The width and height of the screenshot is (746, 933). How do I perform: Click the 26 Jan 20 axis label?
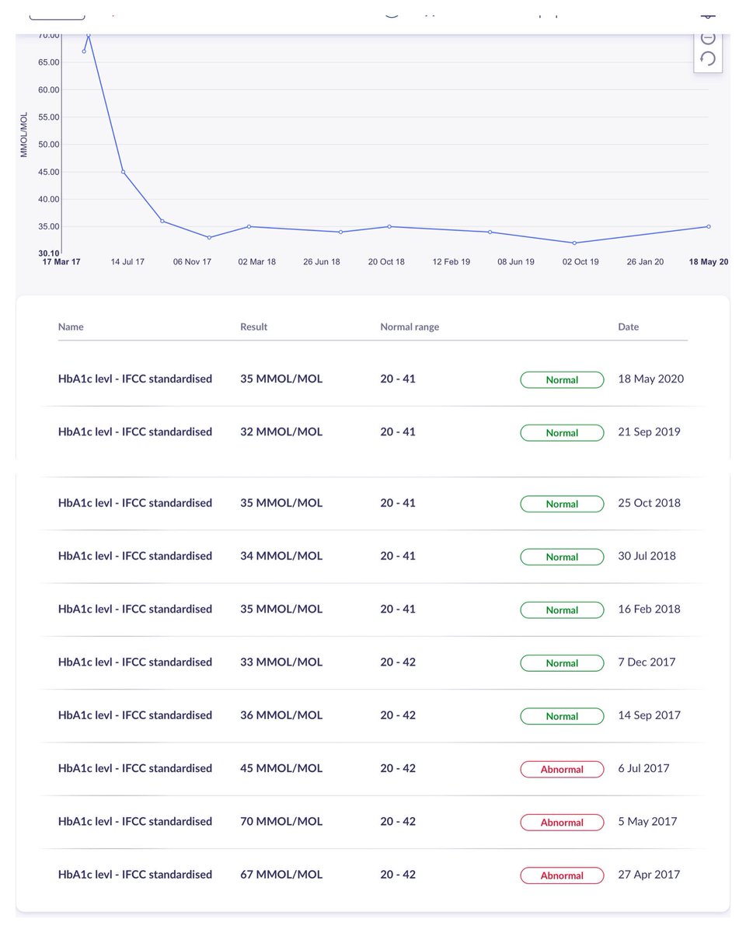[645, 262]
